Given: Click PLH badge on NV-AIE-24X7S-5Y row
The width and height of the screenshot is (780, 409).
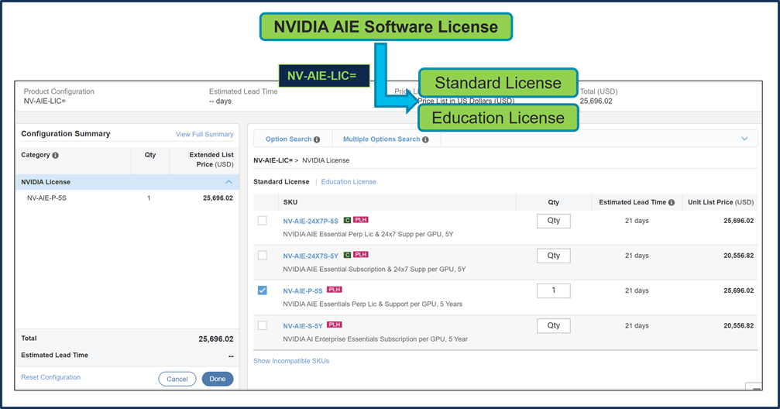Looking at the screenshot, I should 361,255.
